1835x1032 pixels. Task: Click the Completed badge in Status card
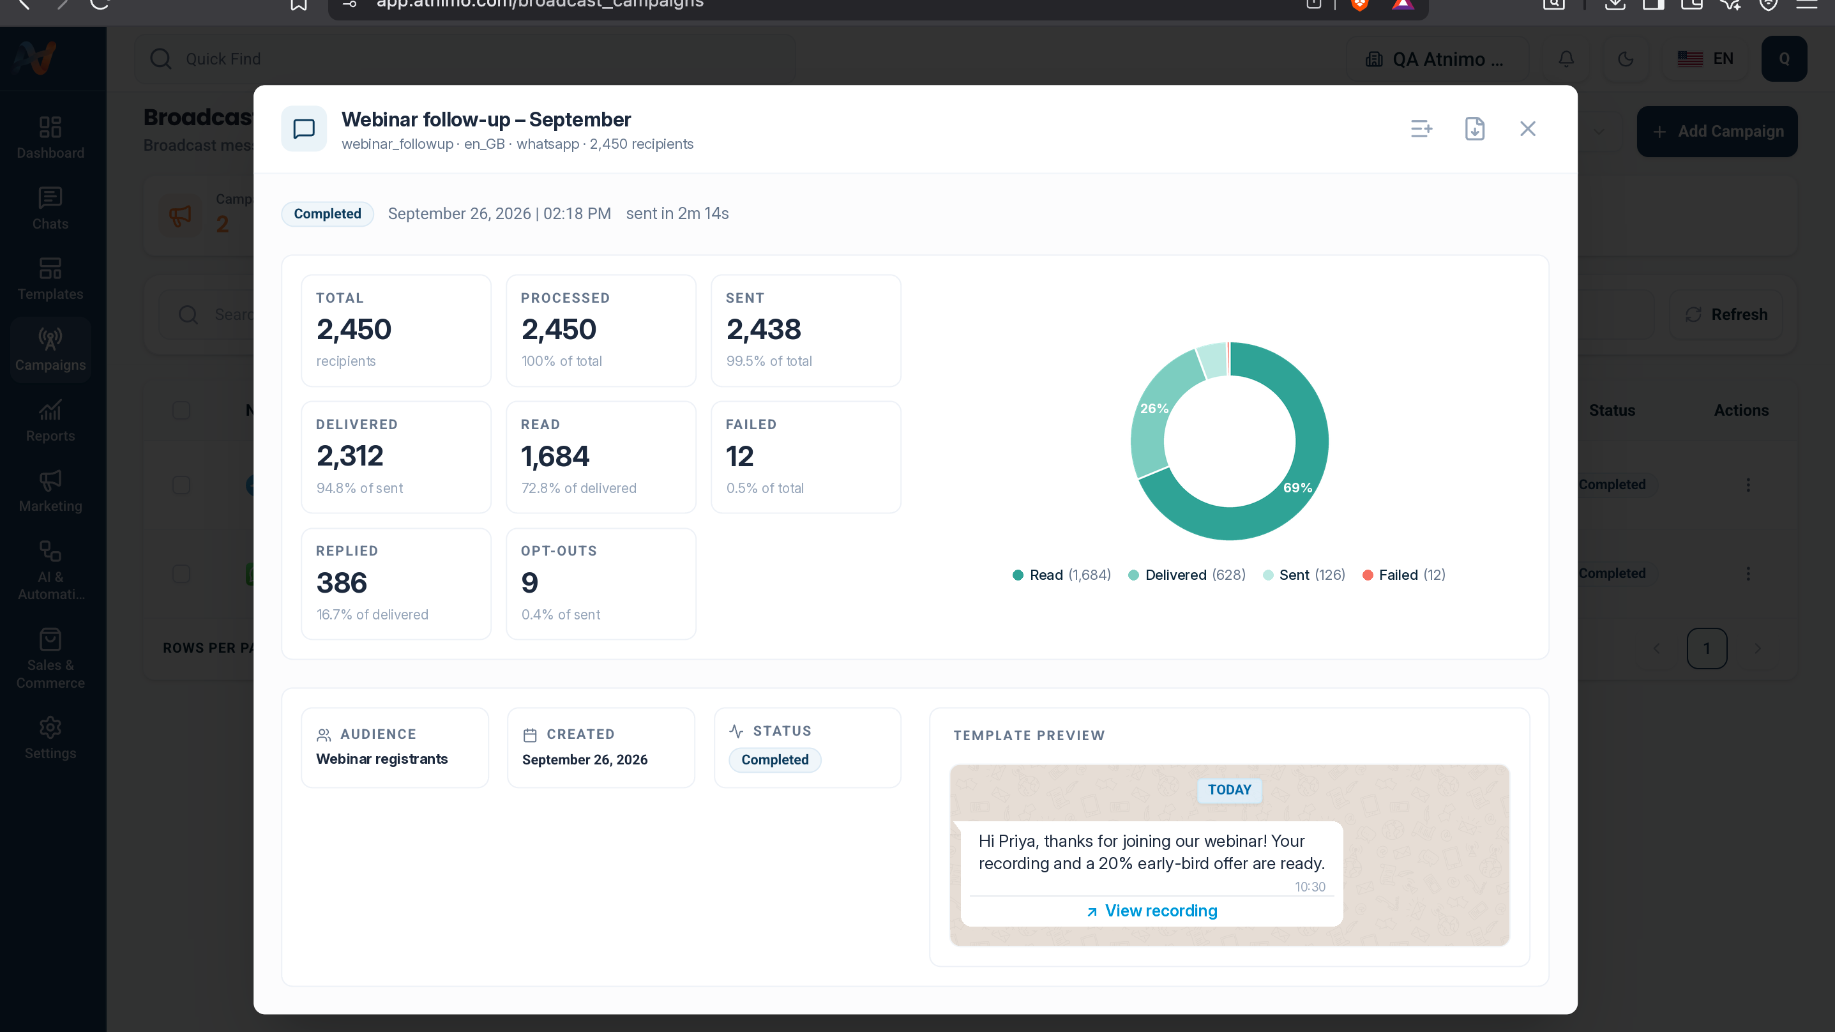[x=774, y=760]
